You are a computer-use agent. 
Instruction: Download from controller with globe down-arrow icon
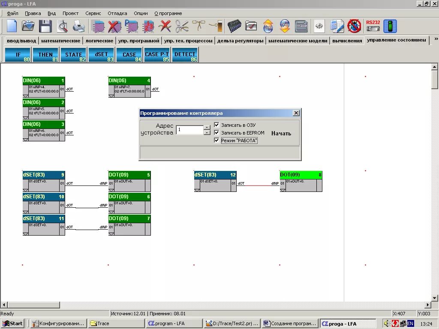pyautogui.click(x=285, y=26)
